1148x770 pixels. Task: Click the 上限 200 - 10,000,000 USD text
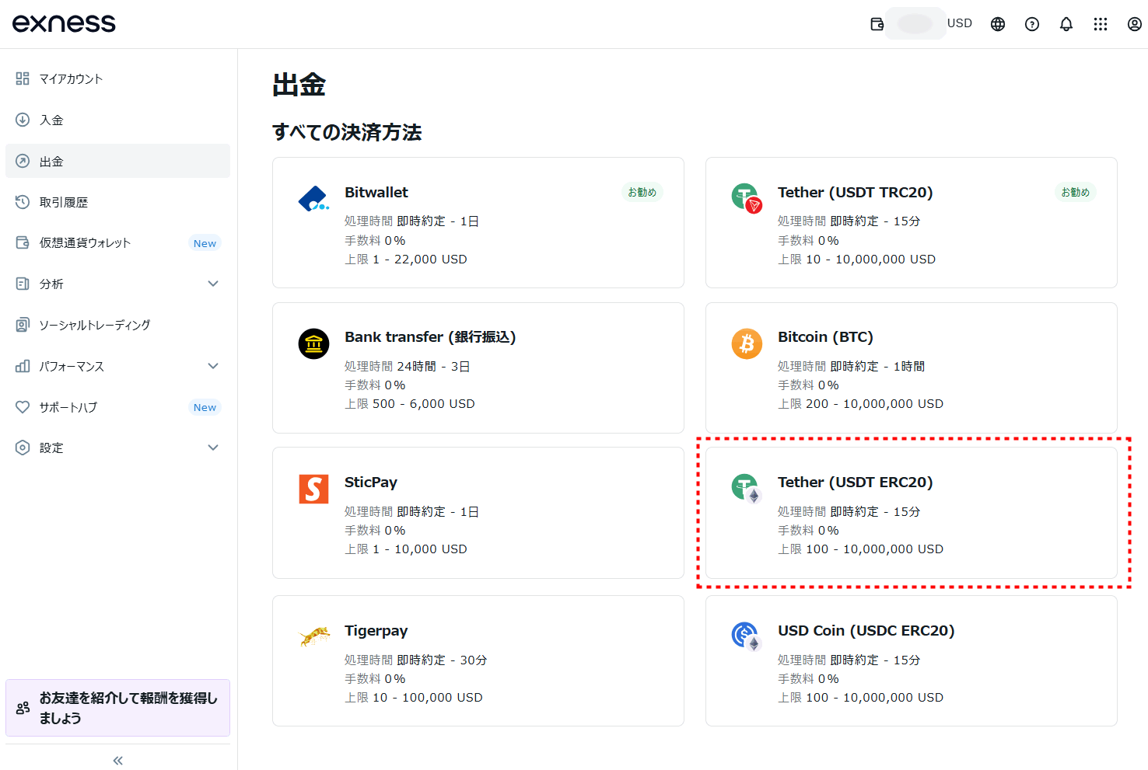tap(860, 404)
